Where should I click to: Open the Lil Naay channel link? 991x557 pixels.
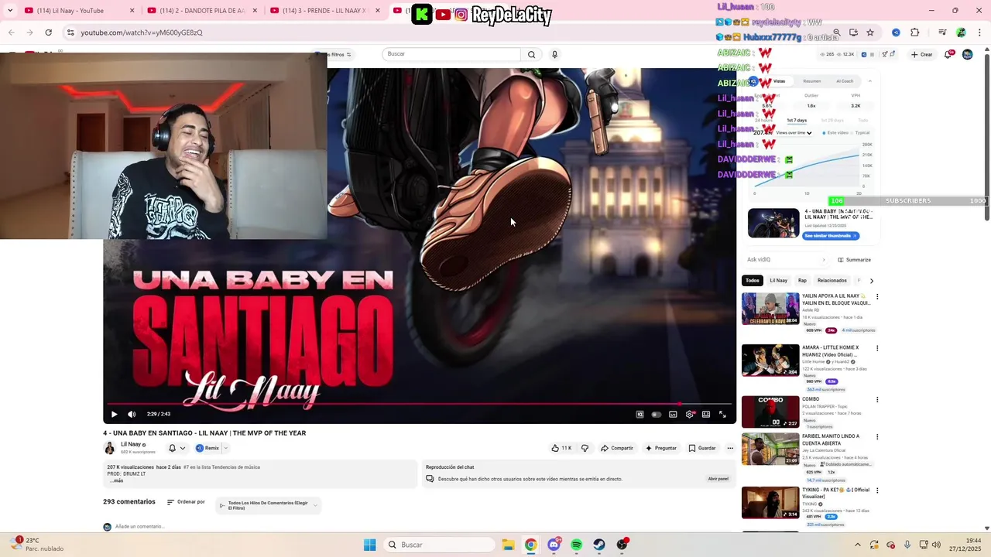click(131, 445)
